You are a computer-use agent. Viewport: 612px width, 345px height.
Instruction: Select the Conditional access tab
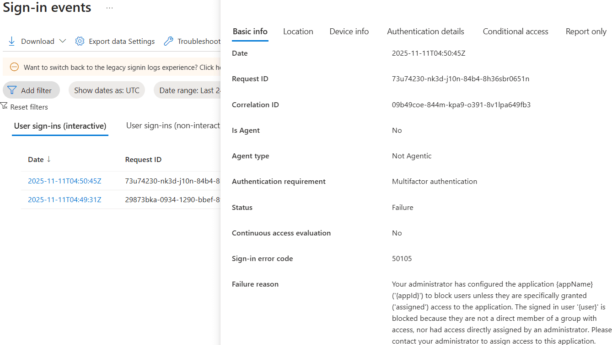point(515,31)
